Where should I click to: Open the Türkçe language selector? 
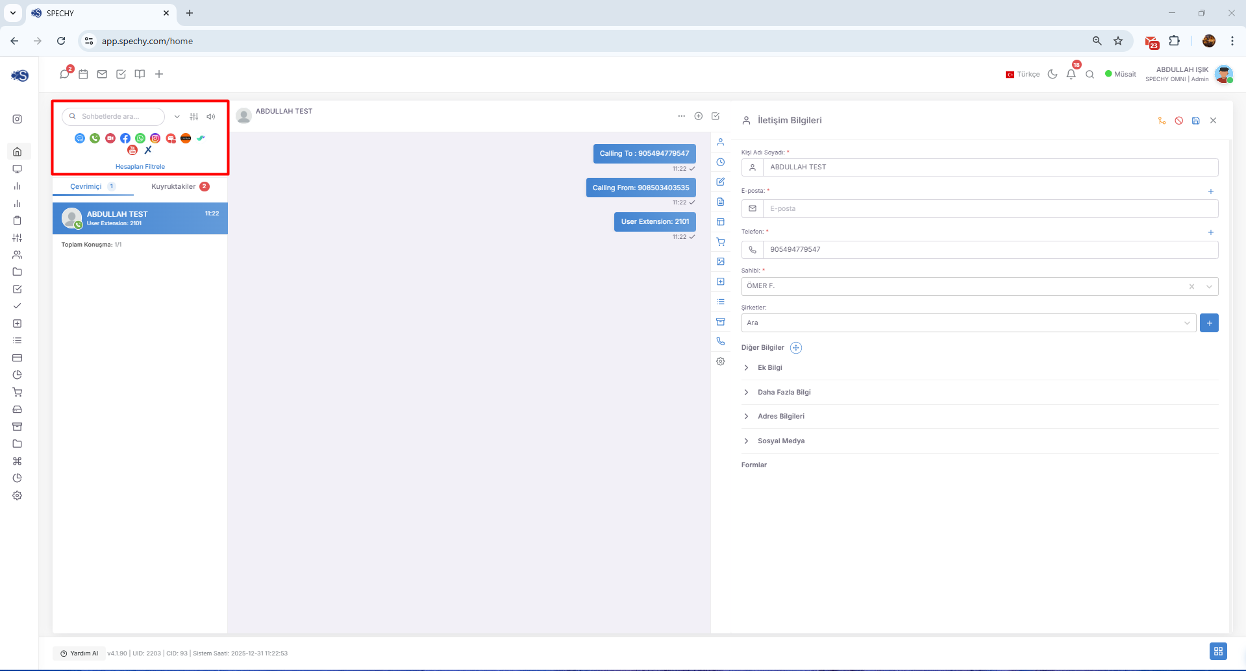pyautogui.click(x=1023, y=74)
